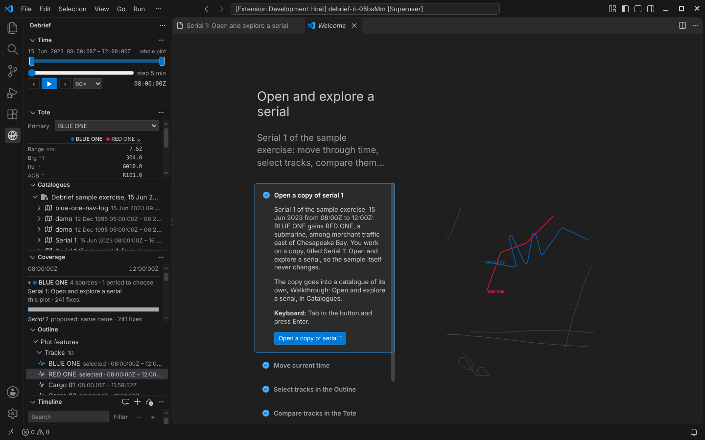Image resolution: width=705 pixels, height=440 pixels.
Task: Click the 'Open a copy of serial 1' button
Action: 310,338
